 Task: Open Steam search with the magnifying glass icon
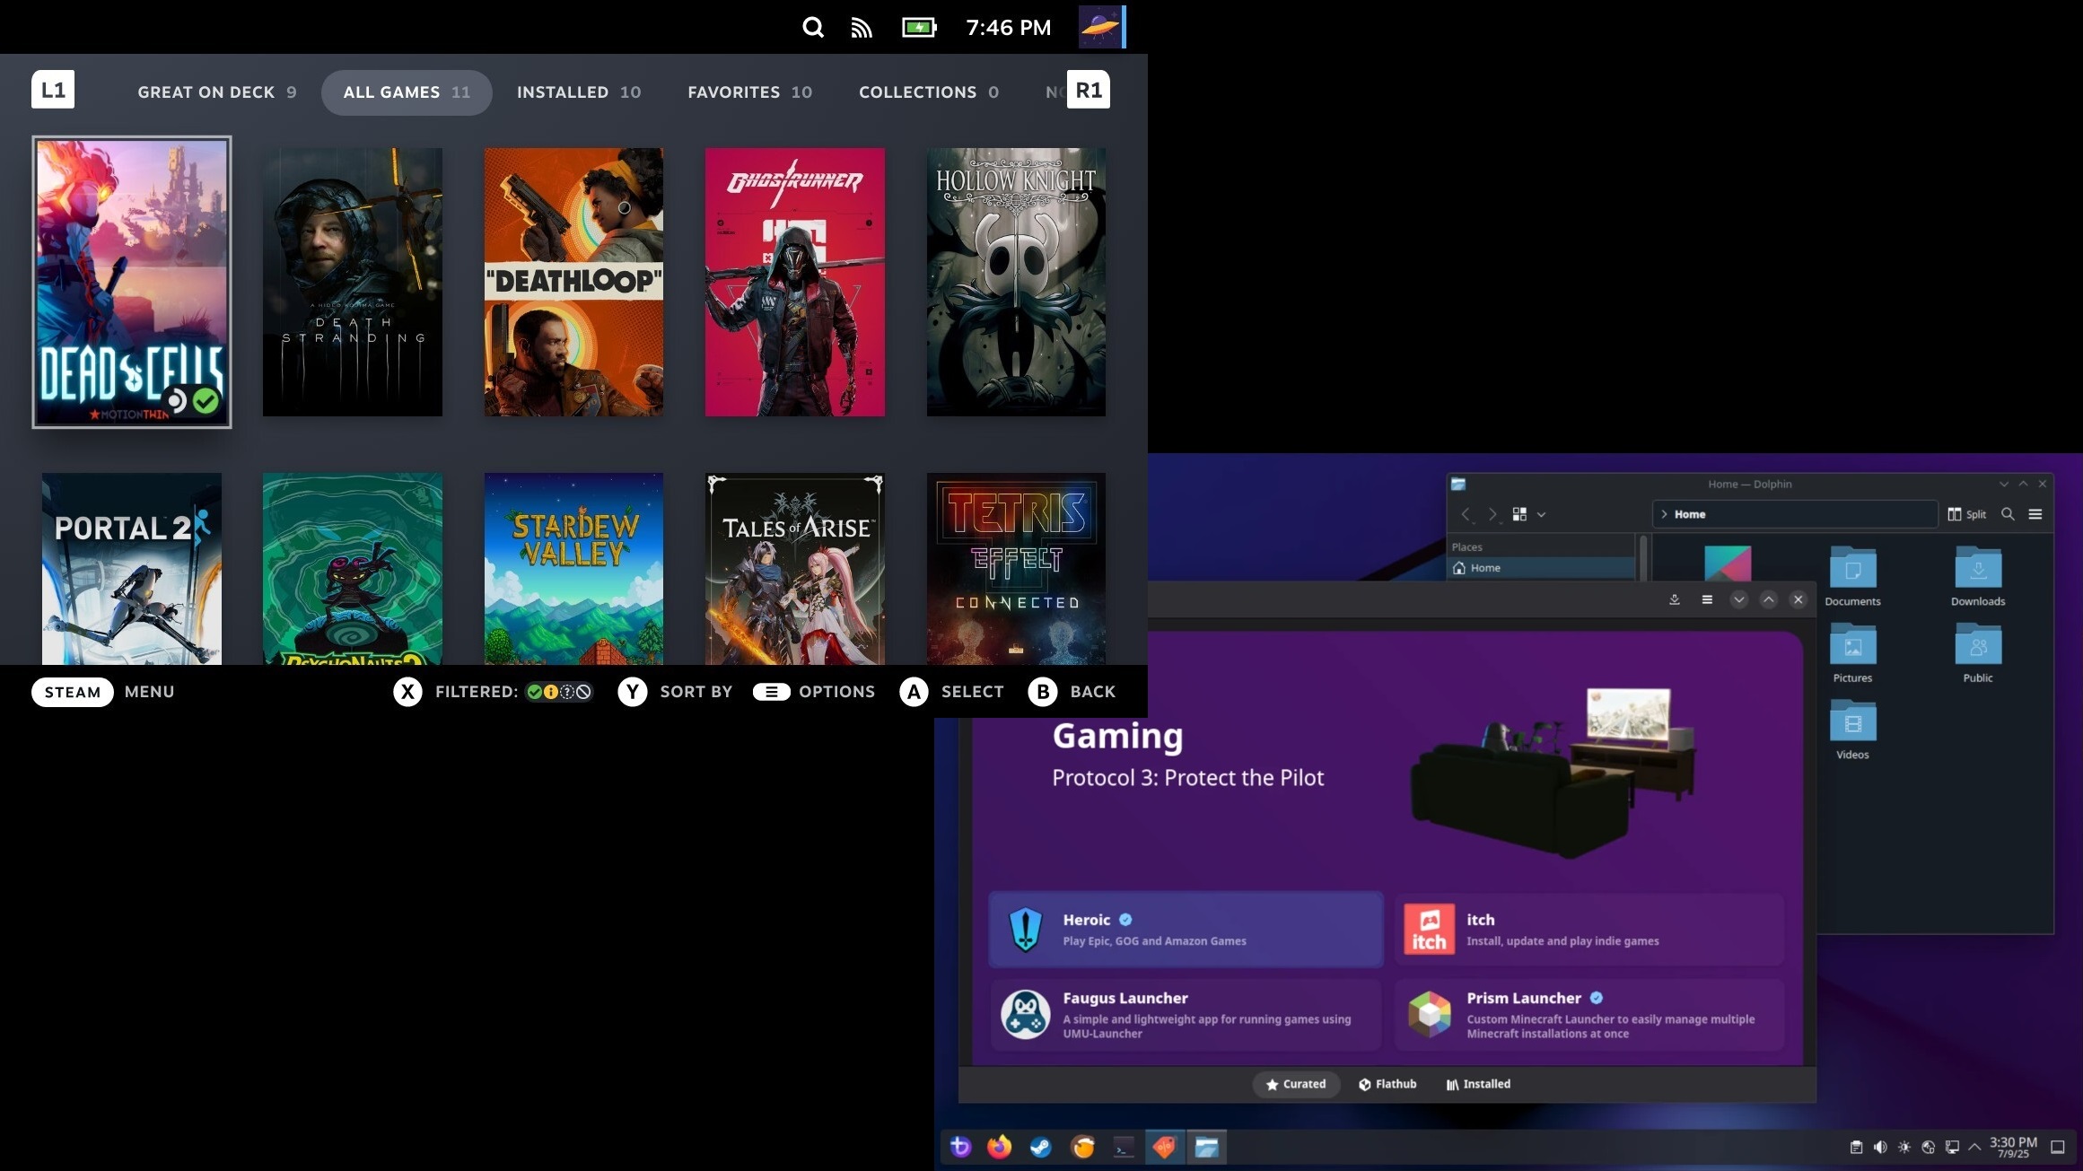[813, 27]
